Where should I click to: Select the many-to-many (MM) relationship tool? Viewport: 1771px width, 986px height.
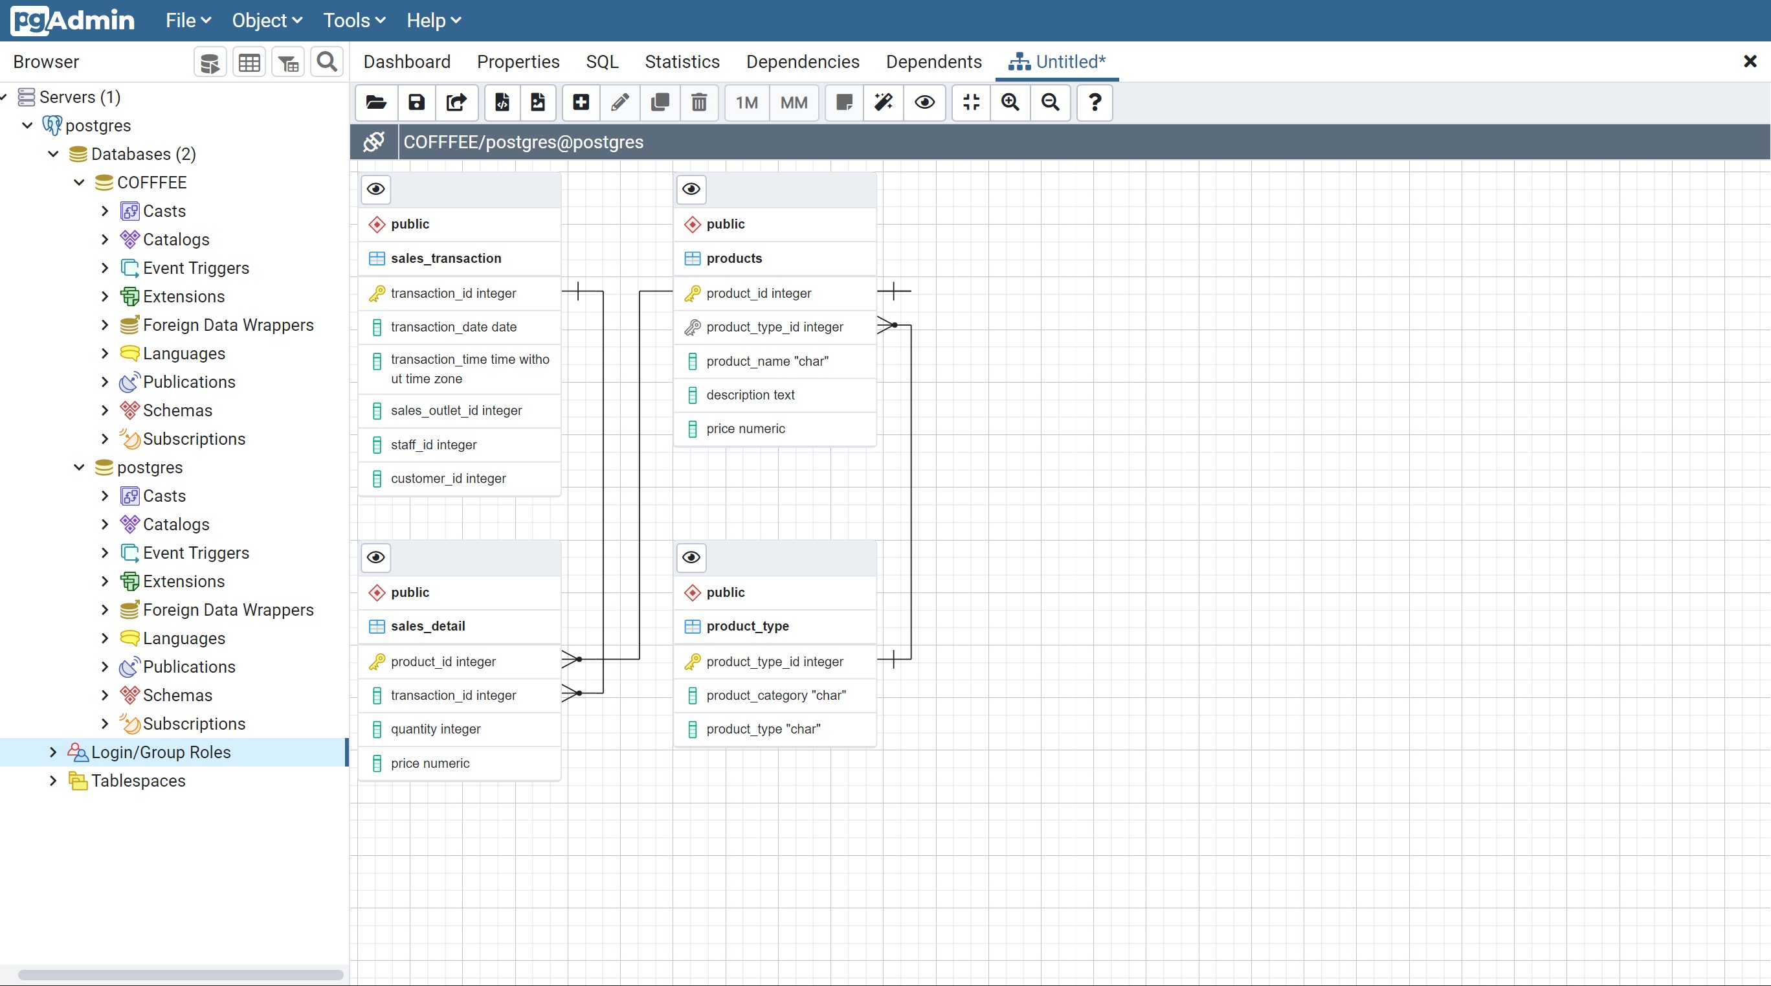(794, 103)
